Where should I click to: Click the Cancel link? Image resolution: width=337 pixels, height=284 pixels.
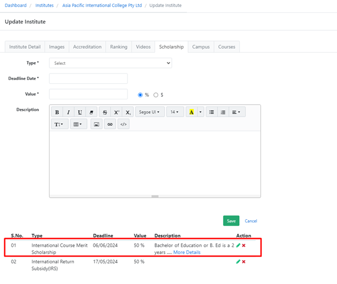click(x=251, y=221)
